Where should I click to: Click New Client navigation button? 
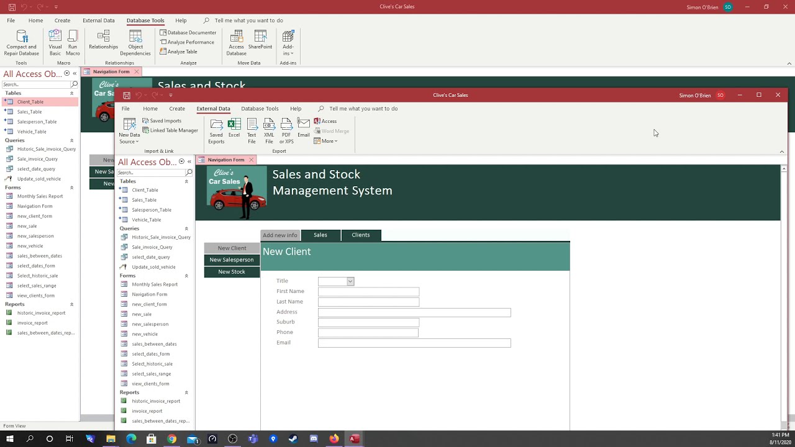[x=232, y=248]
